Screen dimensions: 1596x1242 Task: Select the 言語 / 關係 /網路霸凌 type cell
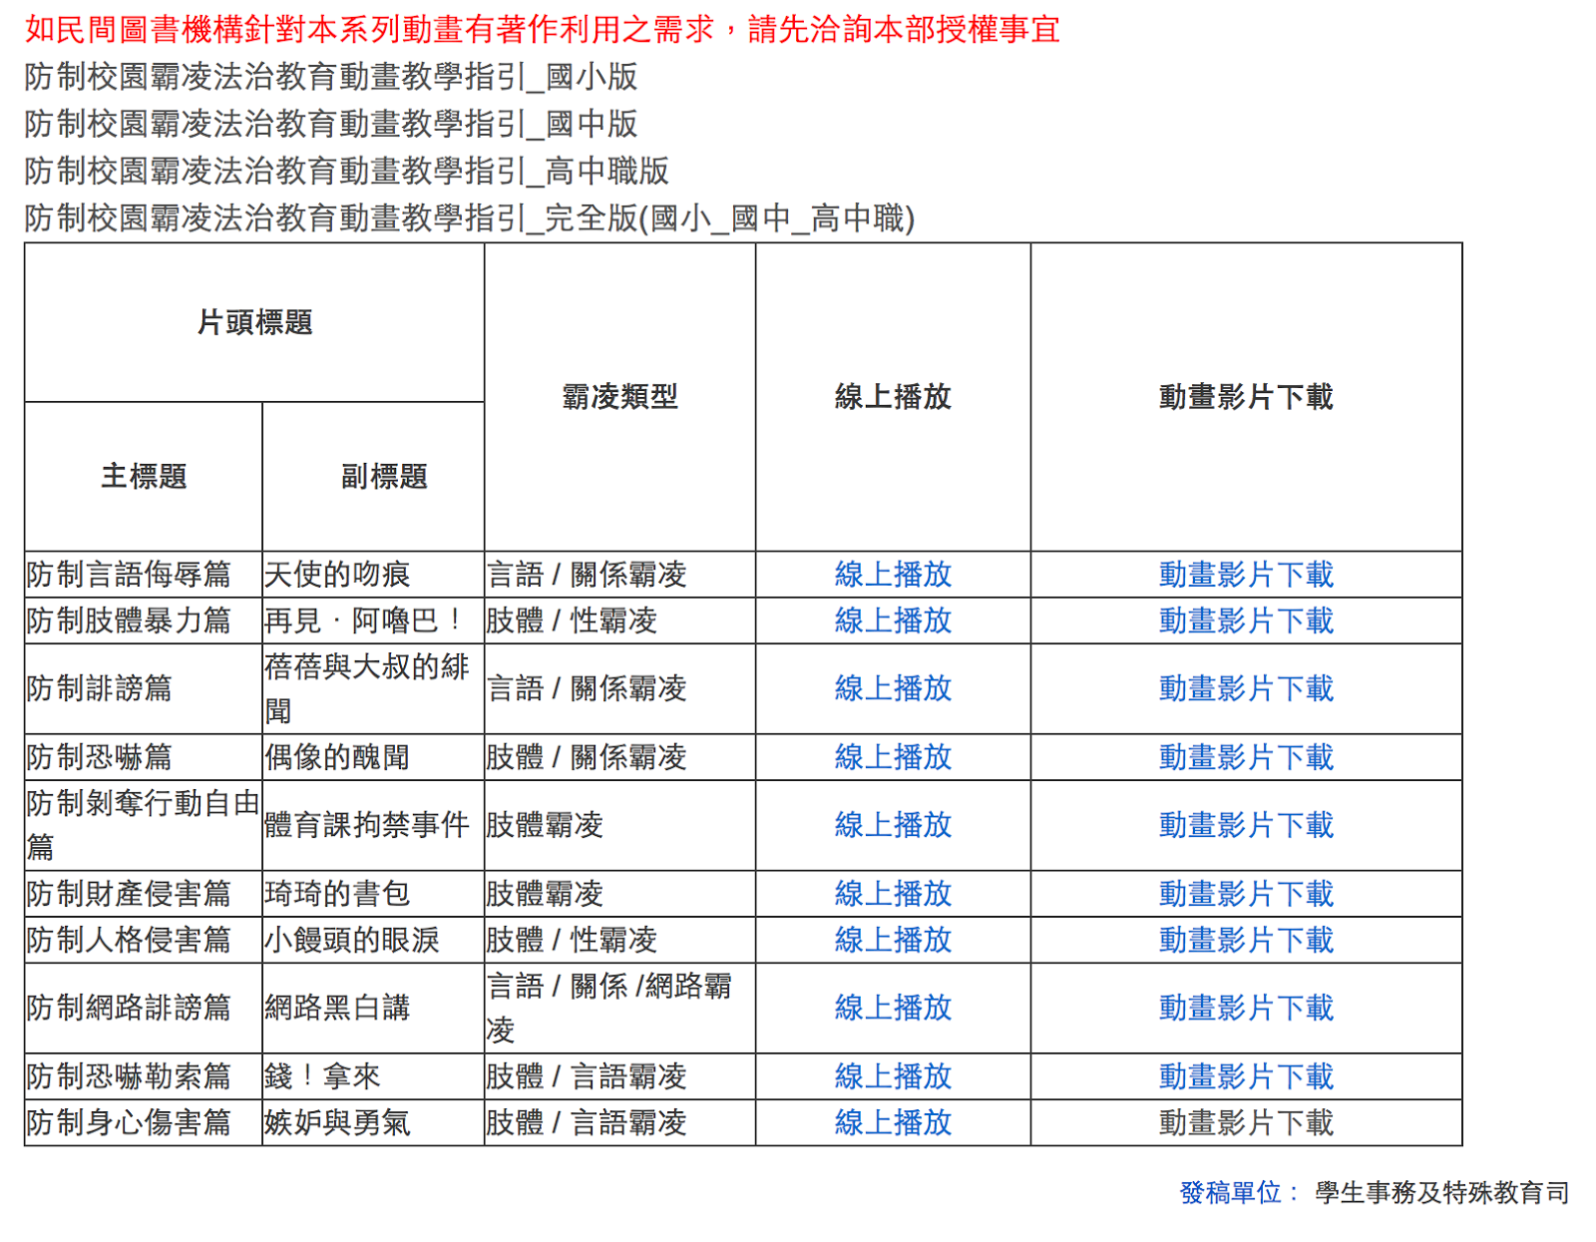pyautogui.click(x=619, y=1008)
